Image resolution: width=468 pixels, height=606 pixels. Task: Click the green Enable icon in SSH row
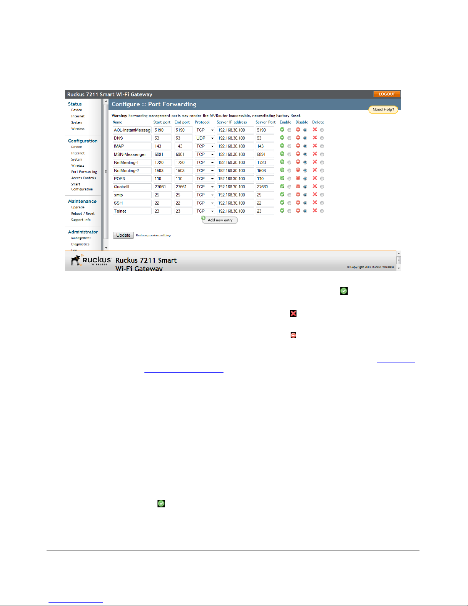pos(282,203)
